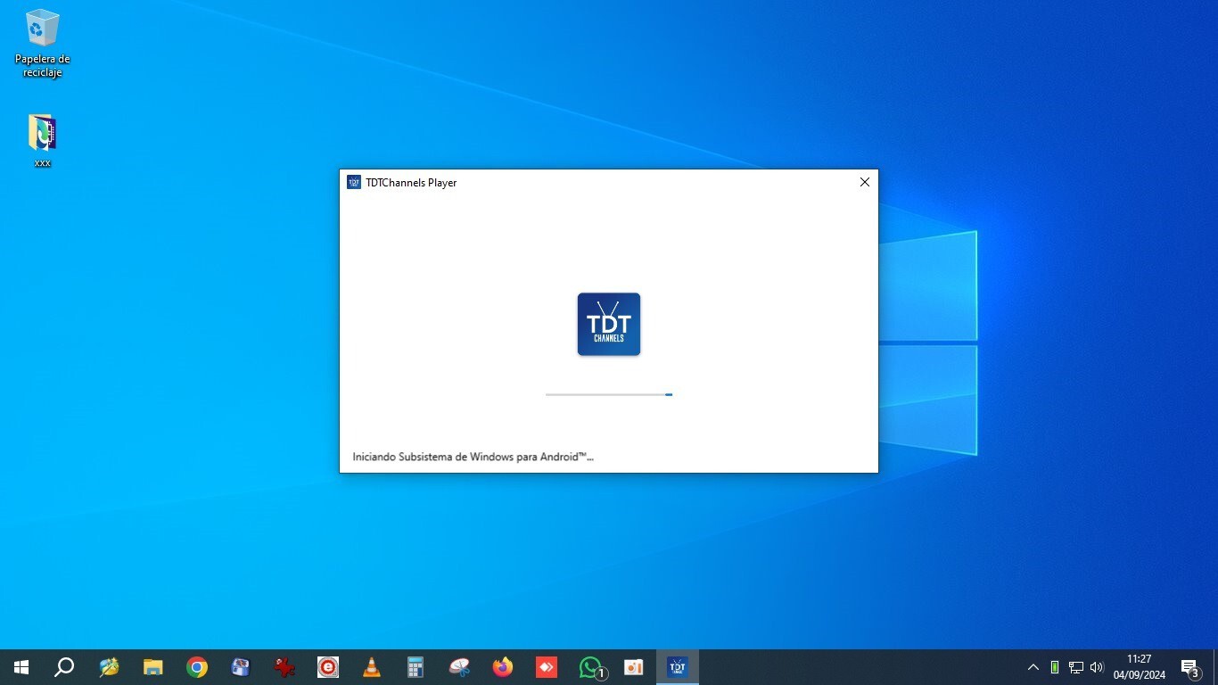Click the TDT Channels logo on the splash screen

point(609,324)
